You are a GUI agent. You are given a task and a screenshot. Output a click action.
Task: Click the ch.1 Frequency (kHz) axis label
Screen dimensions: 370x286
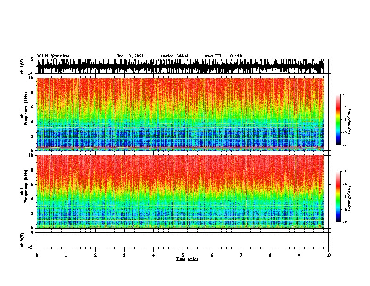click(26, 109)
